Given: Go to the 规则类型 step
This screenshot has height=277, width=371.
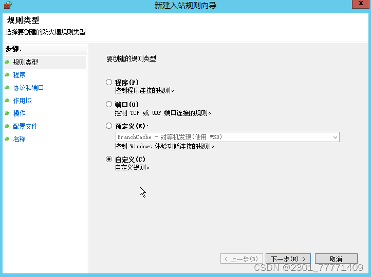Looking at the screenshot, I should pyautogui.click(x=25, y=62).
